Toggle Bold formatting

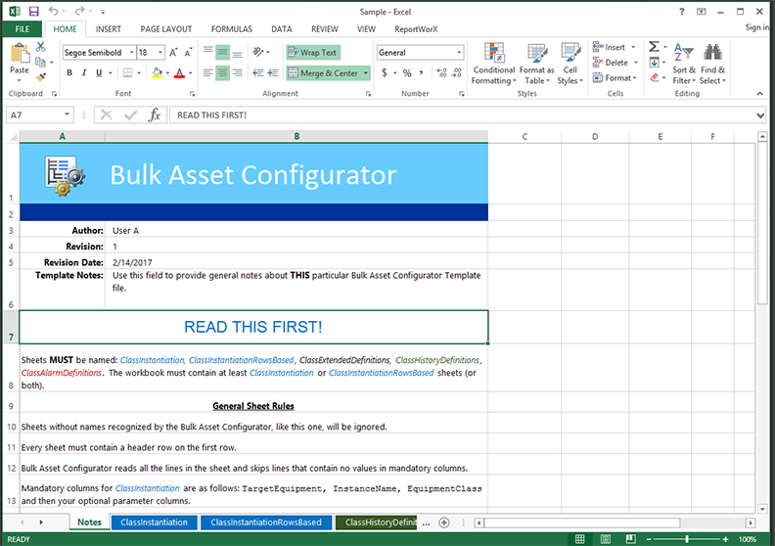coord(70,73)
